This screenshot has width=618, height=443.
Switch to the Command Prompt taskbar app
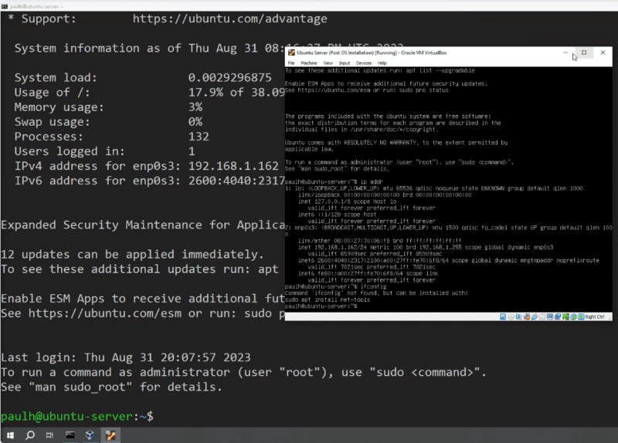click(x=70, y=435)
